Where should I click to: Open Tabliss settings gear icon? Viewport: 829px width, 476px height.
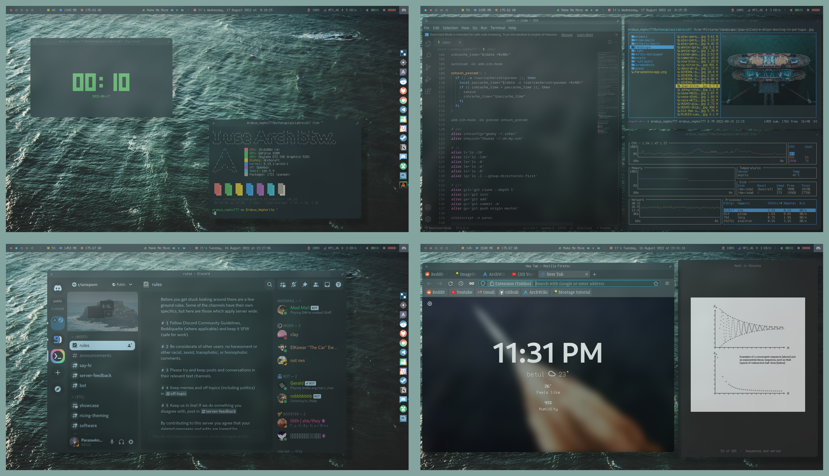430,303
